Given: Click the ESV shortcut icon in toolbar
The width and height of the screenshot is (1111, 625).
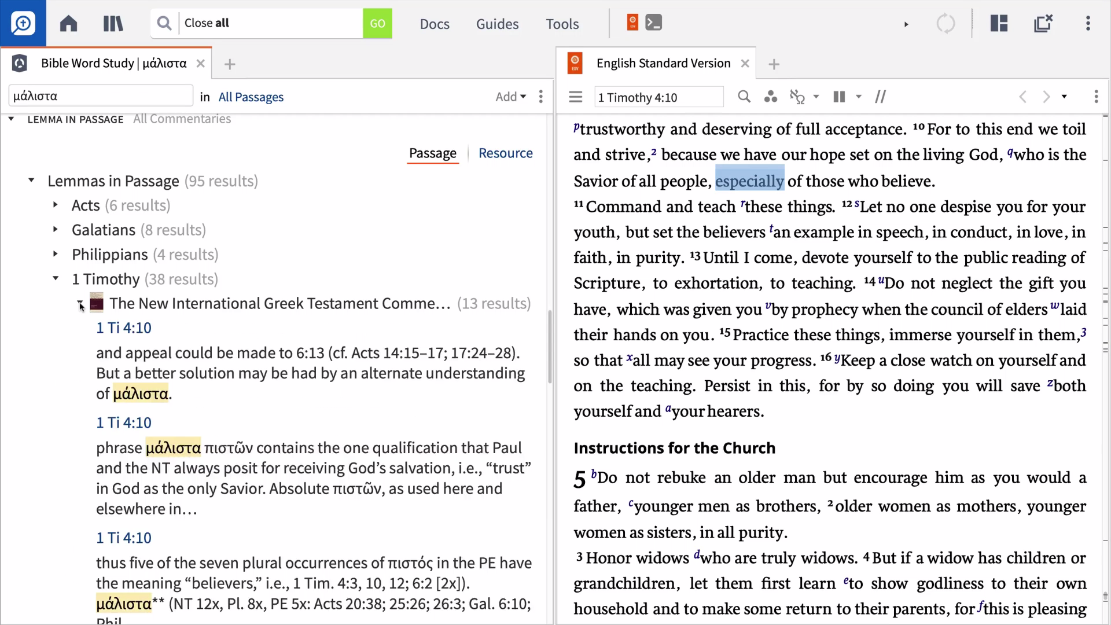Looking at the screenshot, I should pos(632,23).
